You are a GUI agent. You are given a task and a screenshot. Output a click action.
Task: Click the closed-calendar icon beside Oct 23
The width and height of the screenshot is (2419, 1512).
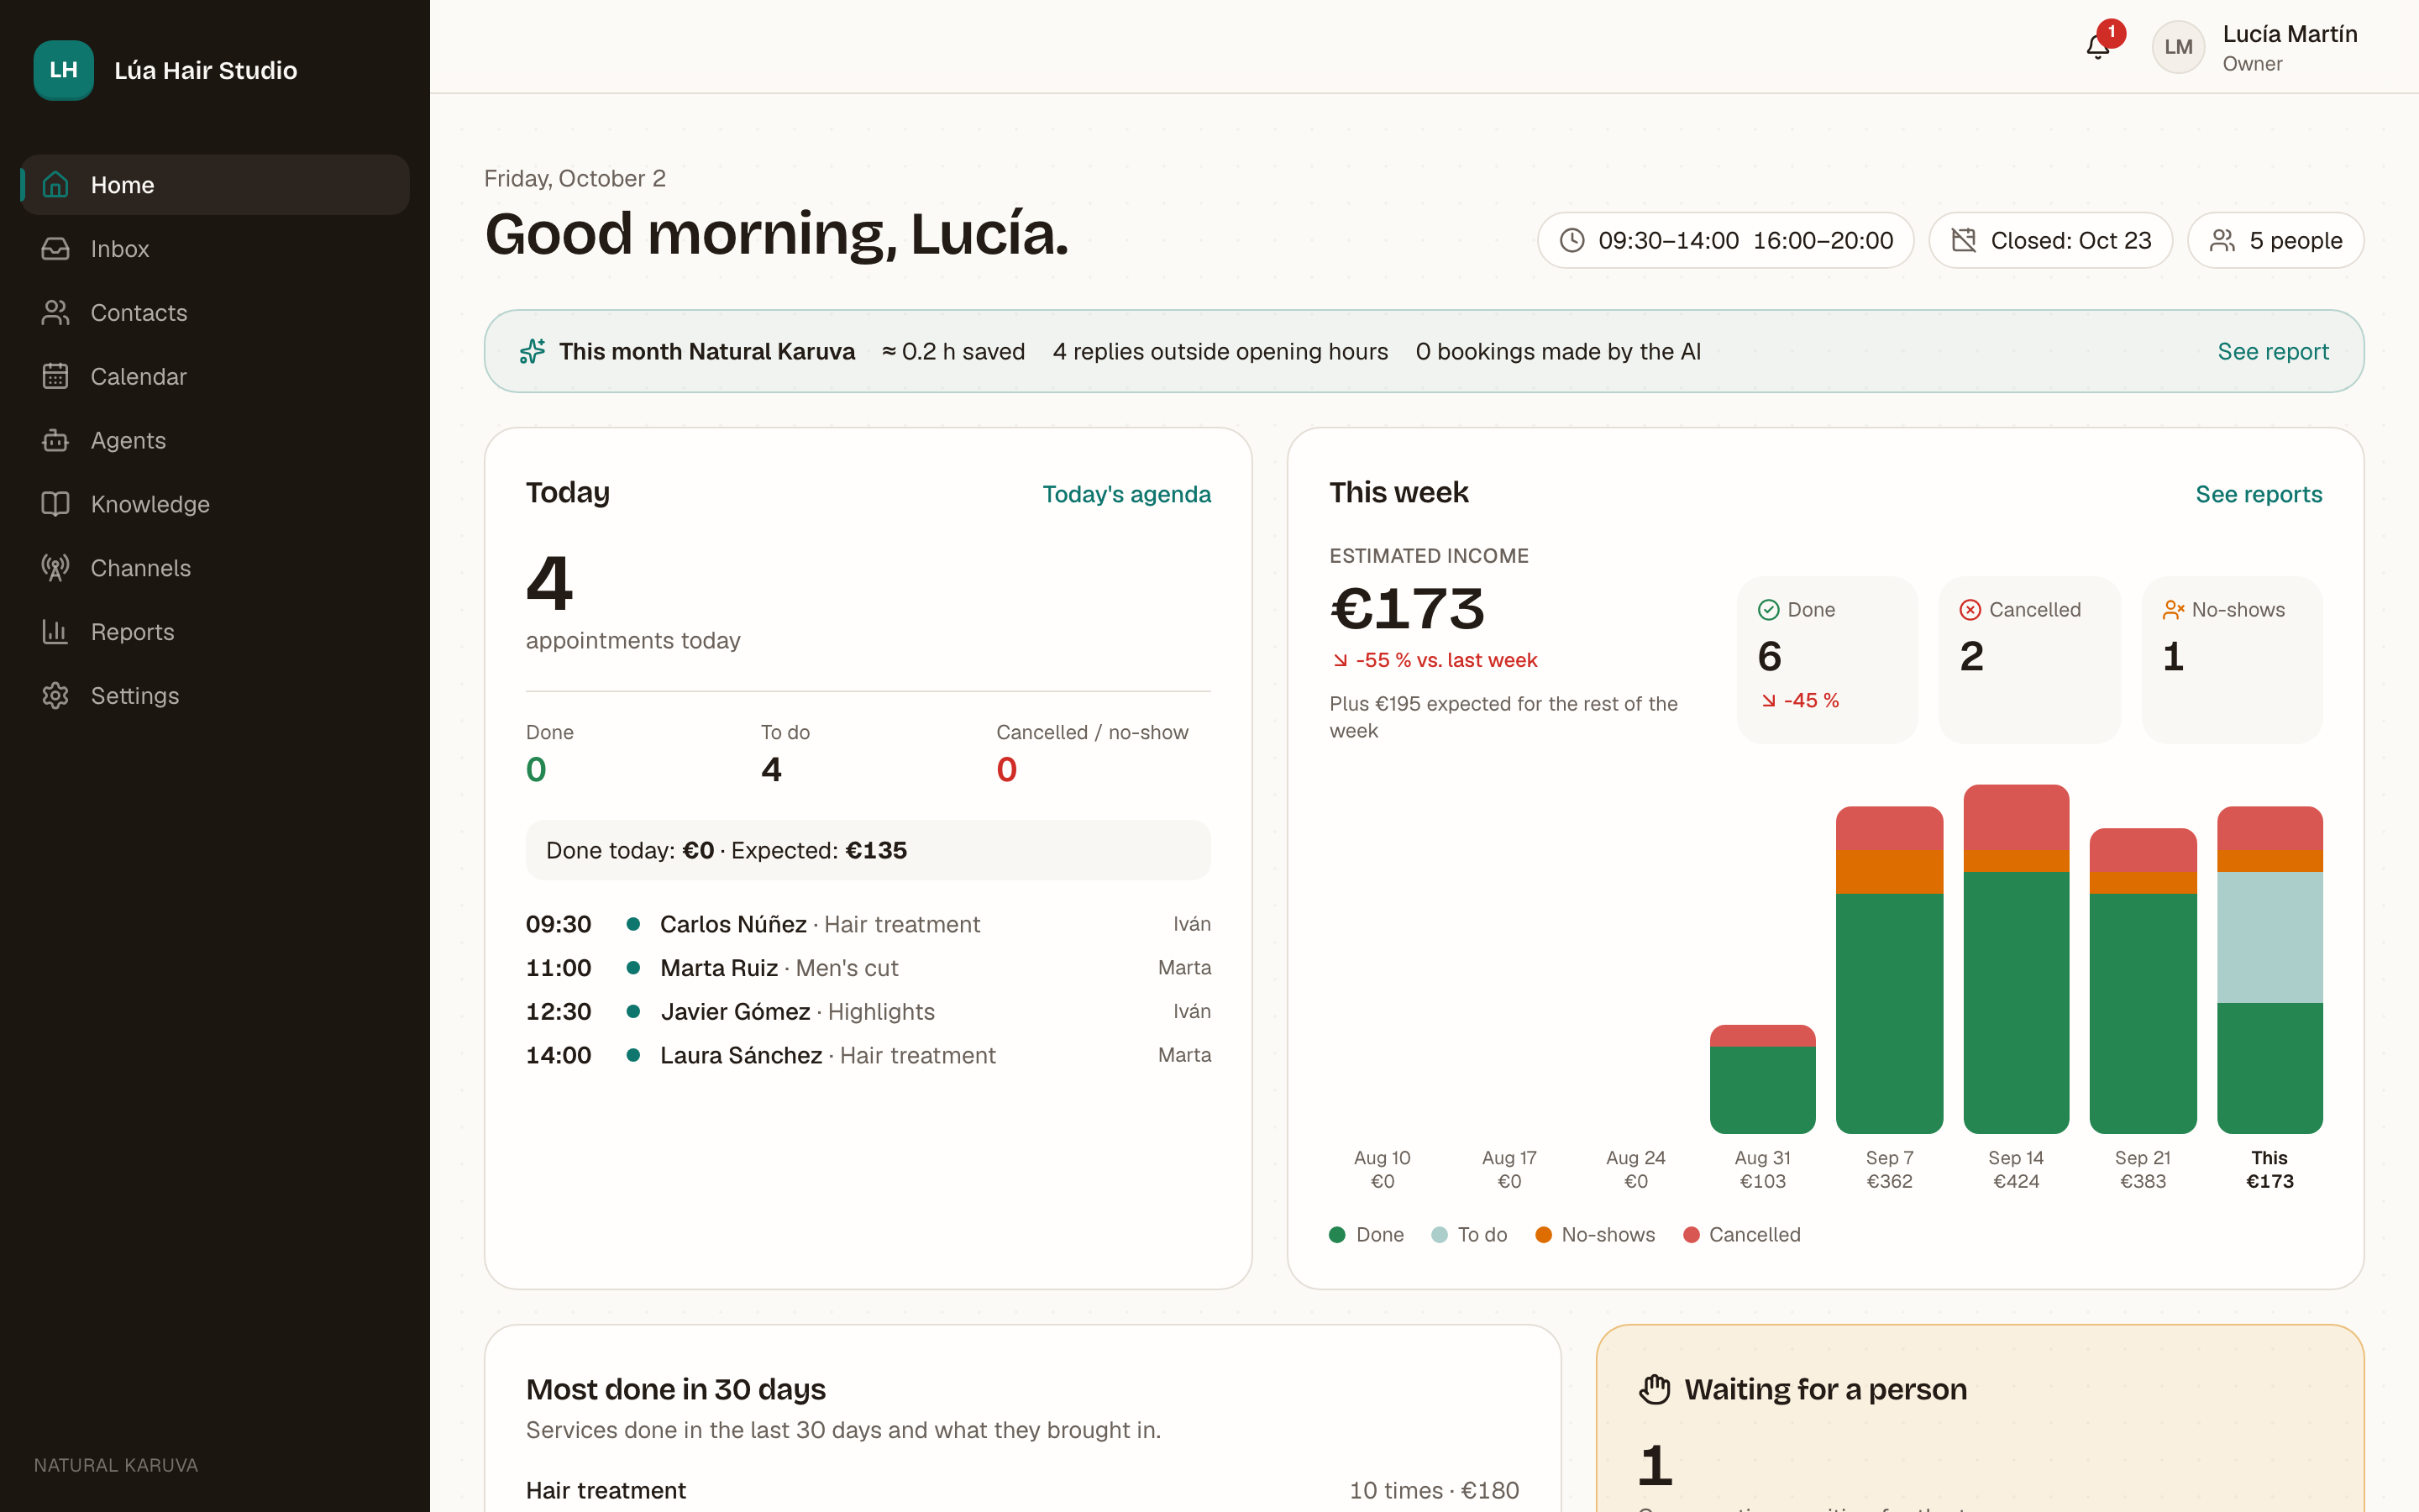1965,240
